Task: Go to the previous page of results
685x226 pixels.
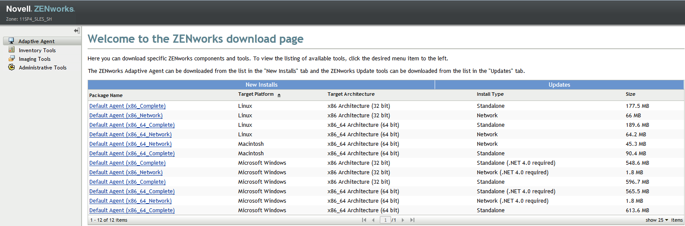Action: click(373, 220)
